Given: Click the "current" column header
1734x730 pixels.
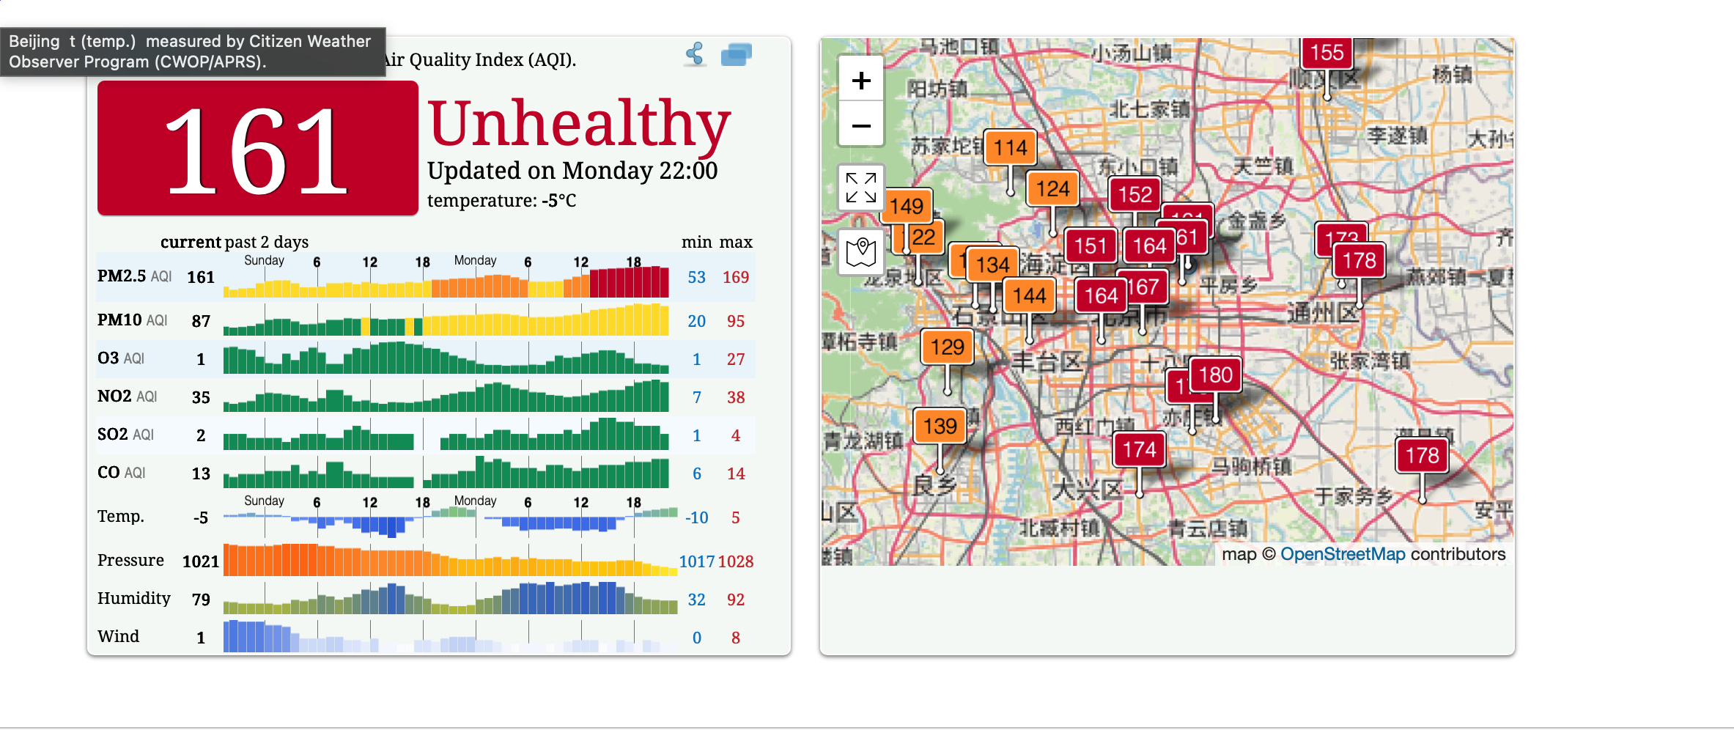Looking at the screenshot, I should tap(191, 242).
